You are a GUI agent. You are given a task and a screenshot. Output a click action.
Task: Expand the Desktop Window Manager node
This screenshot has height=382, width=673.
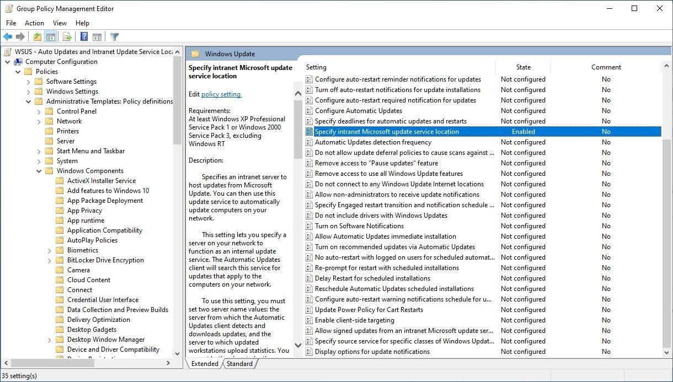click(x=50, y=340)
